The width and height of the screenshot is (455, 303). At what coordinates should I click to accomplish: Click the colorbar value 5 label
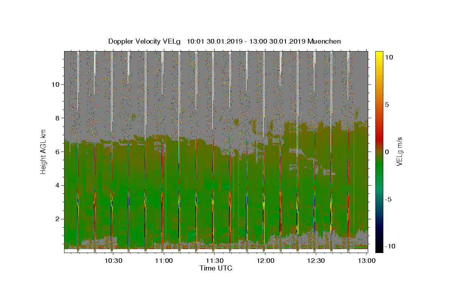tap(388, 104)
